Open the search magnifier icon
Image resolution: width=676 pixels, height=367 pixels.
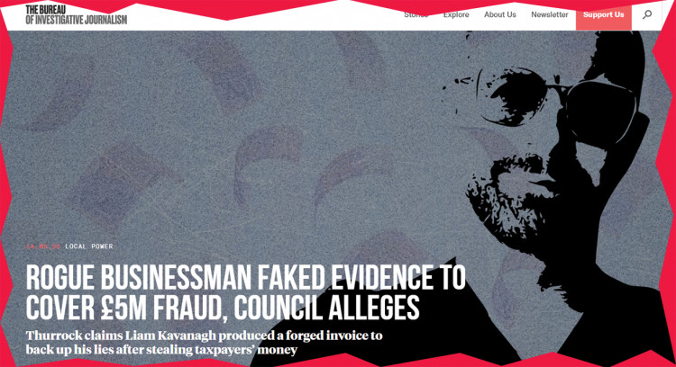click(x=647, y=14)
